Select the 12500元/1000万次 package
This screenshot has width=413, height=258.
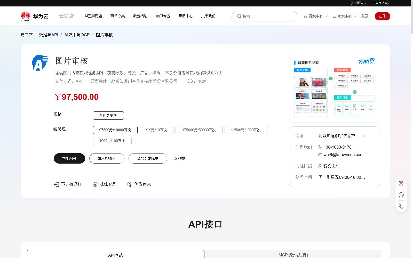coord(246,130)
